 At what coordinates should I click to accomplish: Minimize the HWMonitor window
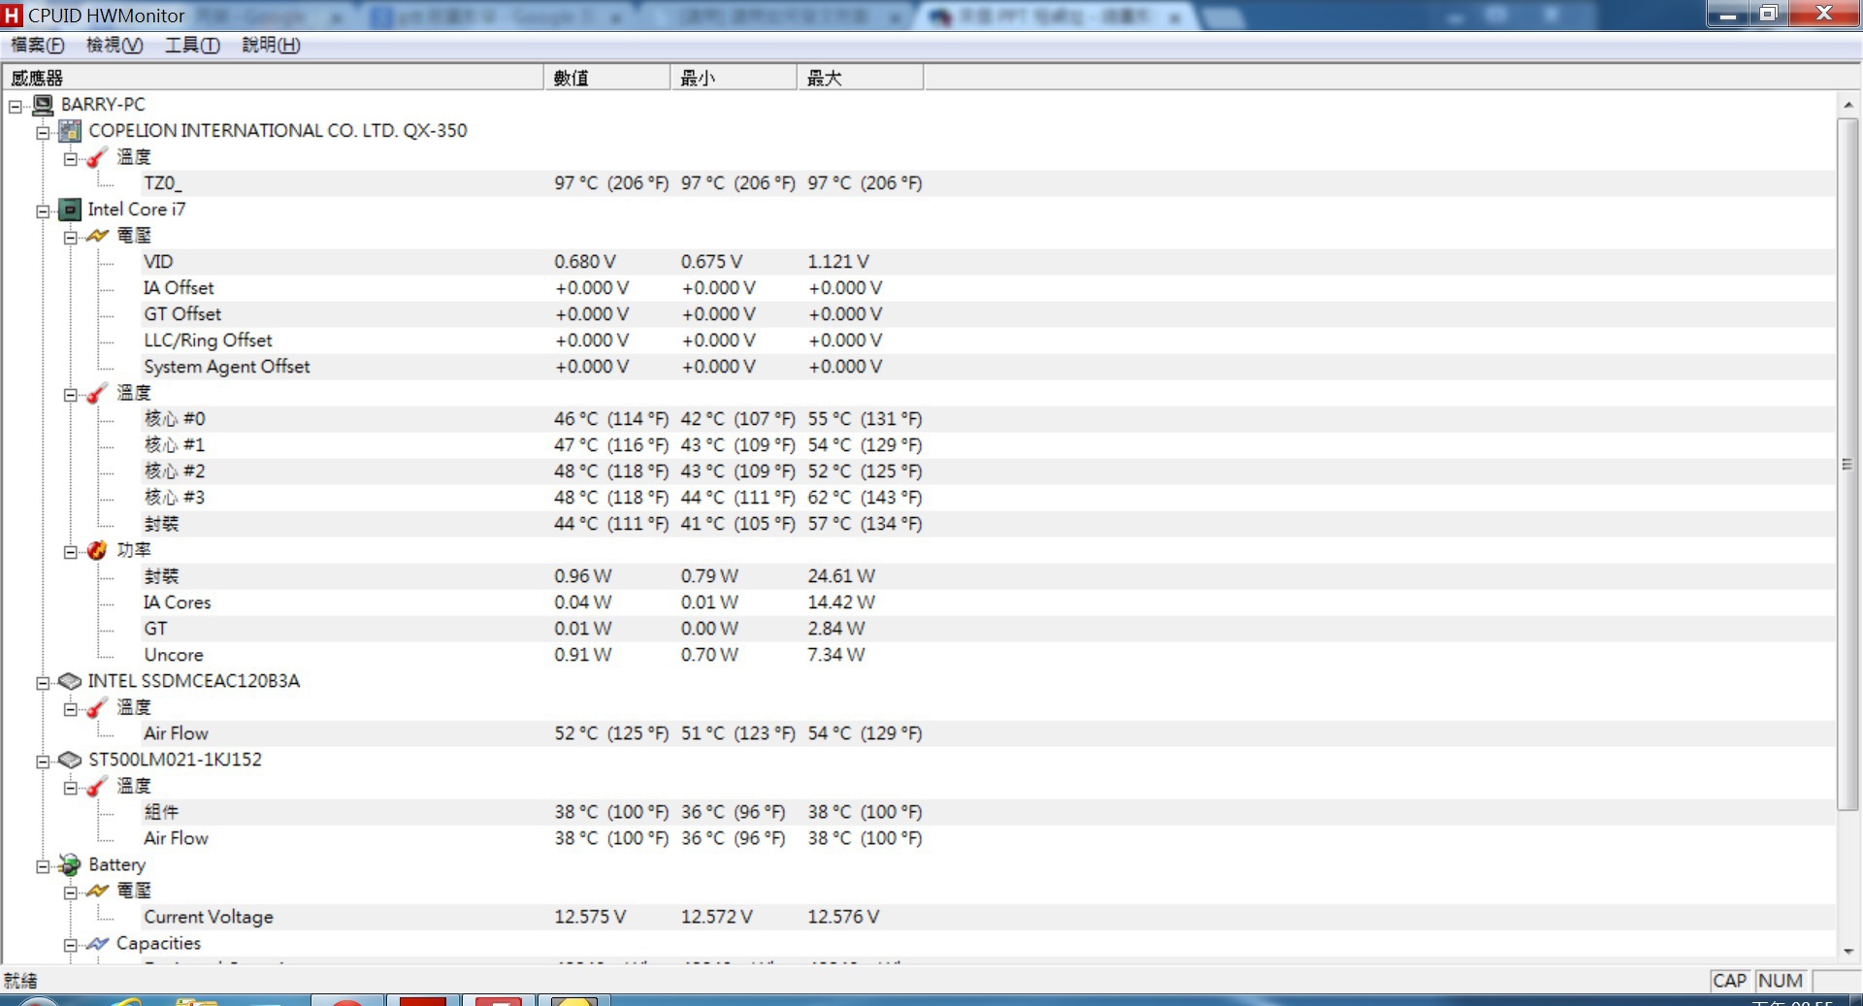tap(1728, 14)
